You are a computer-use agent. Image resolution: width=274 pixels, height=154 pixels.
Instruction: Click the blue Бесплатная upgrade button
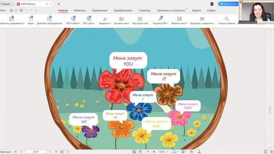(228, 4)
